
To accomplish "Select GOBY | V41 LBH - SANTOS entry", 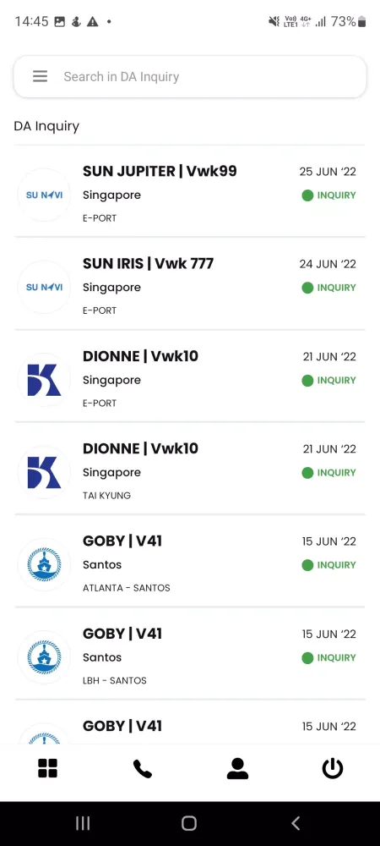I will click(189, 653).
